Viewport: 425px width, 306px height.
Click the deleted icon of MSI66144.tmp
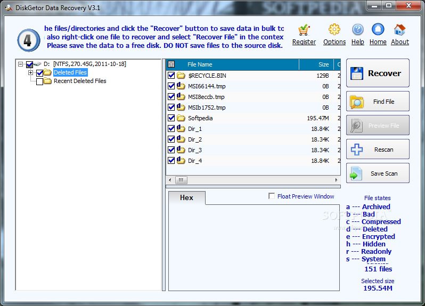[181, 86]
